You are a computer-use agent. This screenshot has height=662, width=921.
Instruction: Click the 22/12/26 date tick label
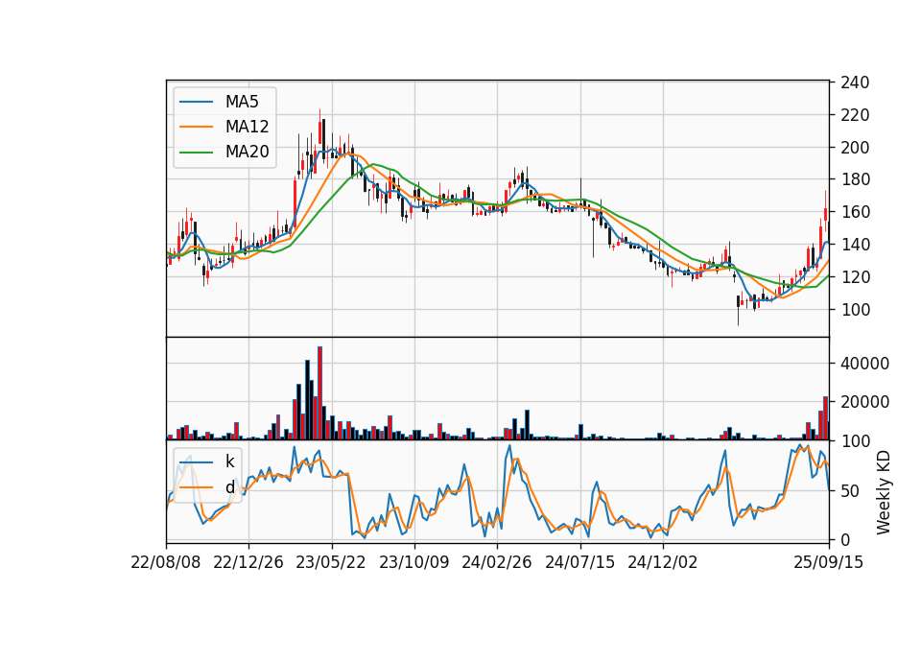(x=248, y=562)
